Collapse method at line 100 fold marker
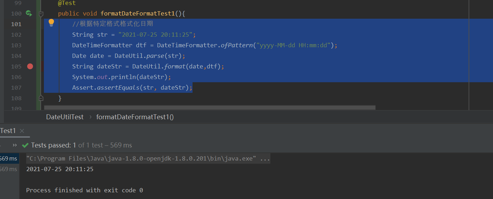 41,14
